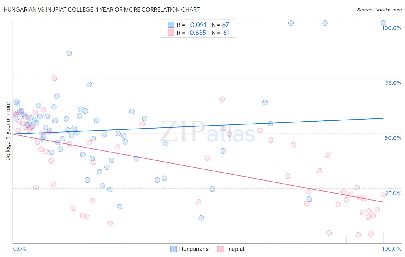Click the 0.0% x-axis label
Viewport: 405px width, 257px height.
pos(20,249)
